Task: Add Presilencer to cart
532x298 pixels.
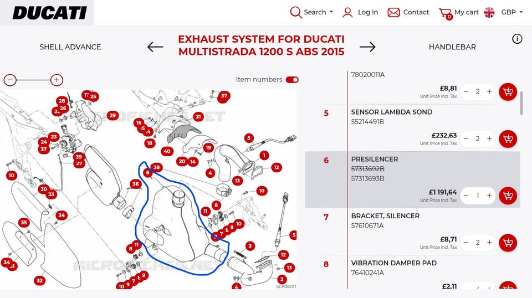Action: pyautogui.click(x=508, y=196)
